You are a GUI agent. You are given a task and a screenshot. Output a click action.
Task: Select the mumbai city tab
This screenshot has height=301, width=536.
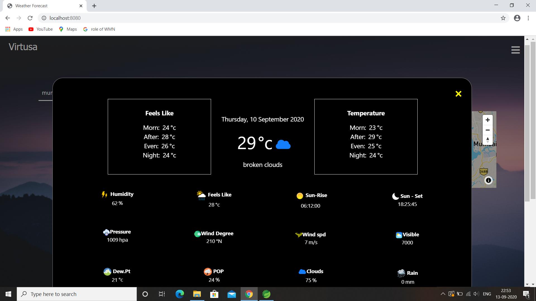[47, 93]
